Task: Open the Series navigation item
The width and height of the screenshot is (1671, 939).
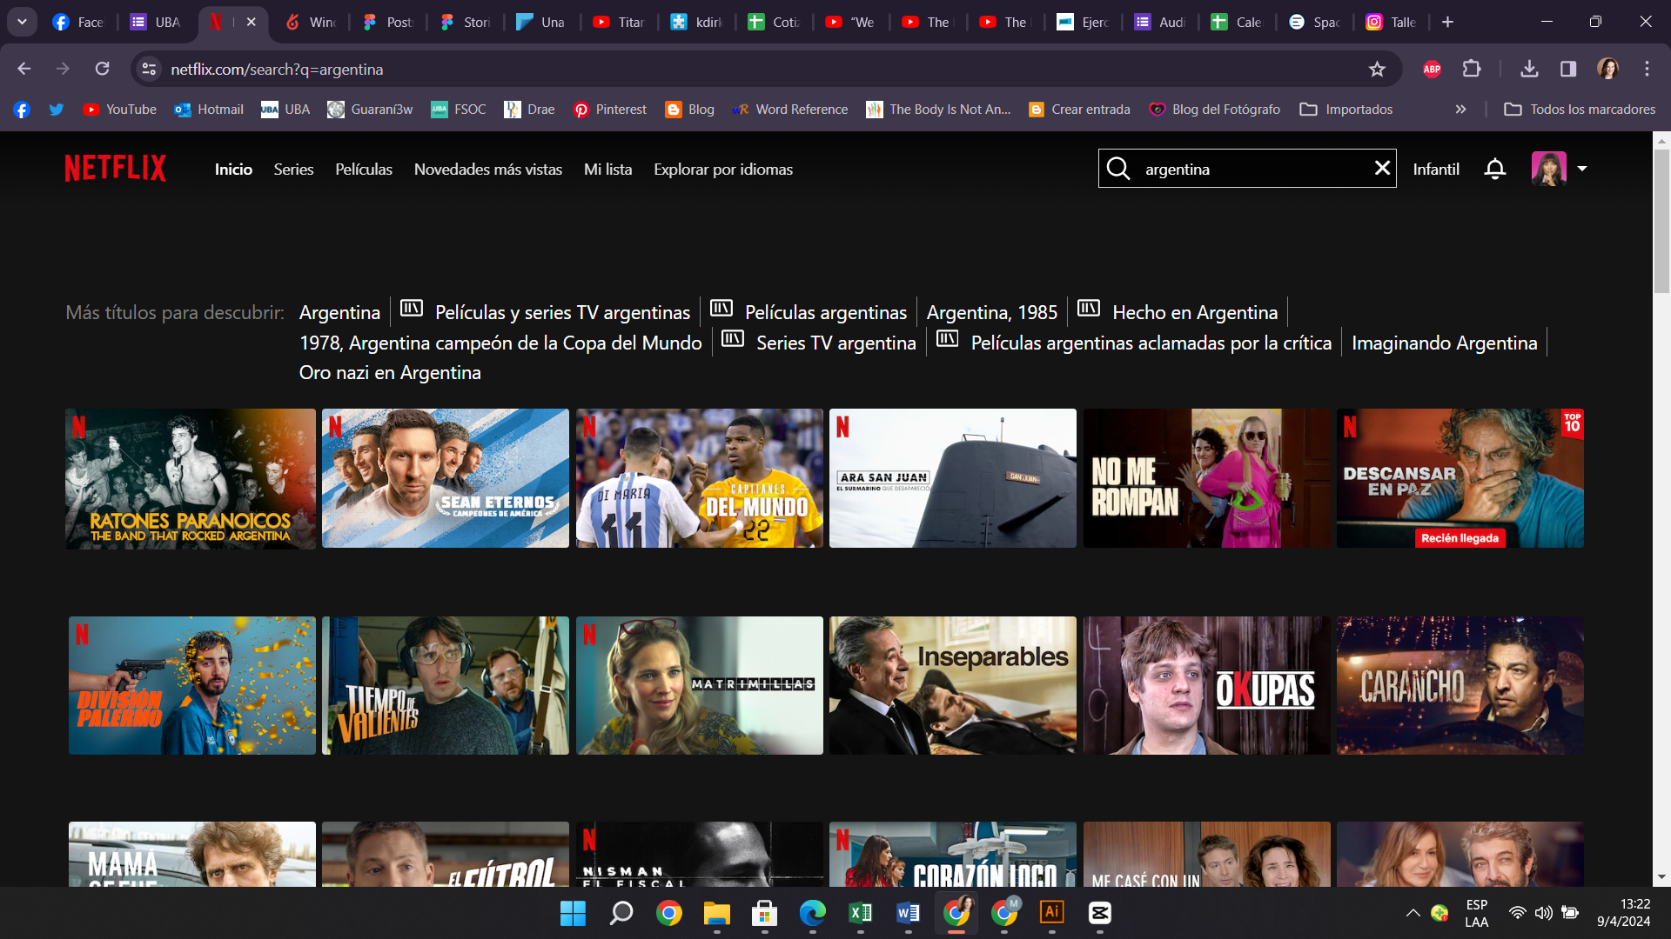Action: click(x=293, y=170)
